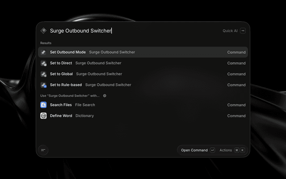Click the Dictionary app icon
Screen dimensions: 286x179
pos(43,116)
